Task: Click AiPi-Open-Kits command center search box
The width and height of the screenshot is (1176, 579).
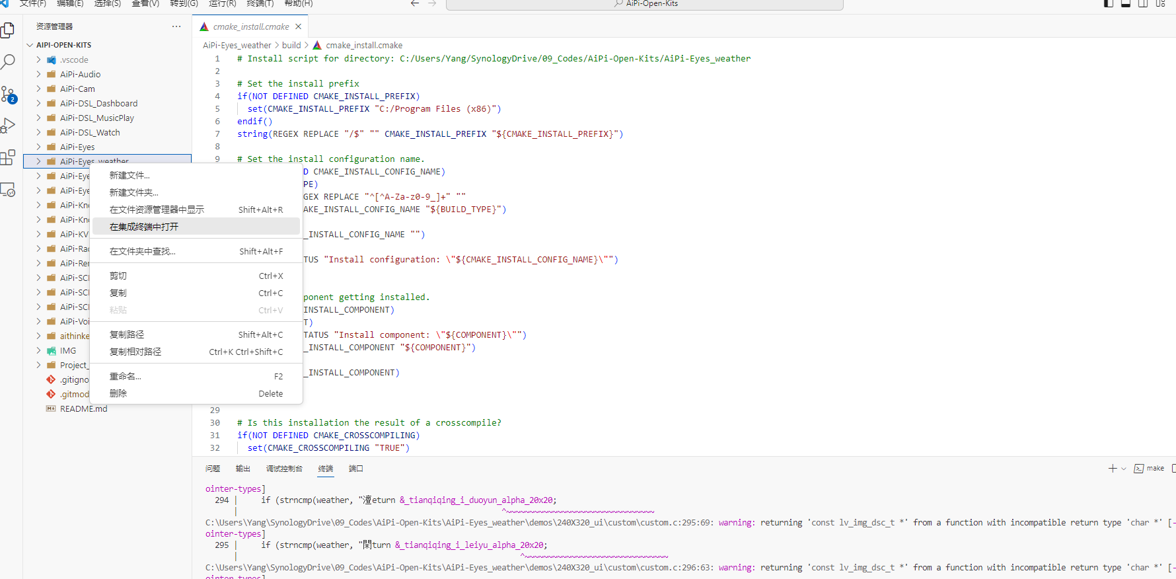Action: 645,4
